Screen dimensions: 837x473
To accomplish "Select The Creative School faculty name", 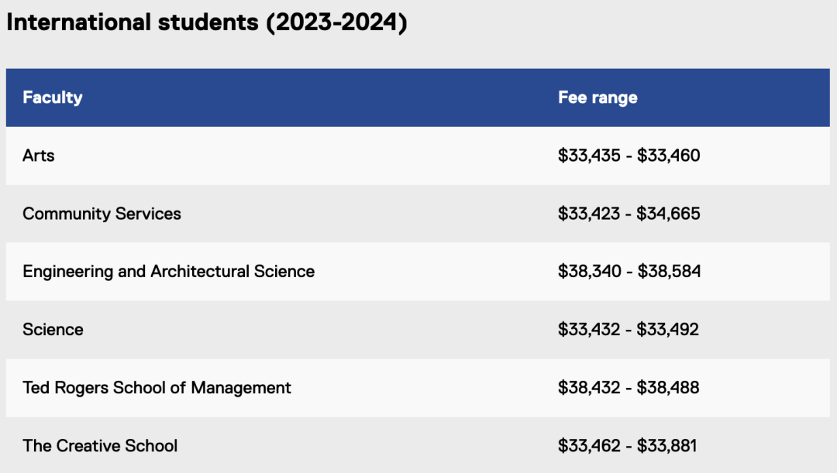I will (100, 446).
